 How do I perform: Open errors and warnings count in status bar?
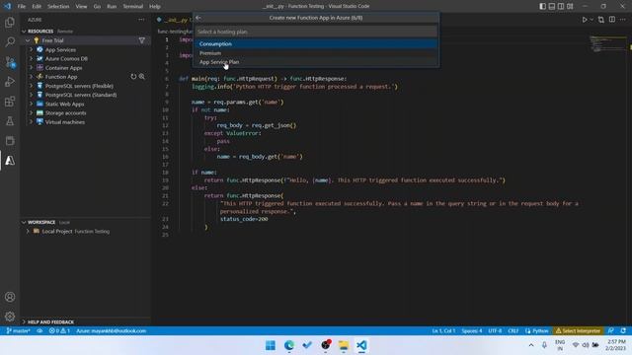click(x=59, y=331)
